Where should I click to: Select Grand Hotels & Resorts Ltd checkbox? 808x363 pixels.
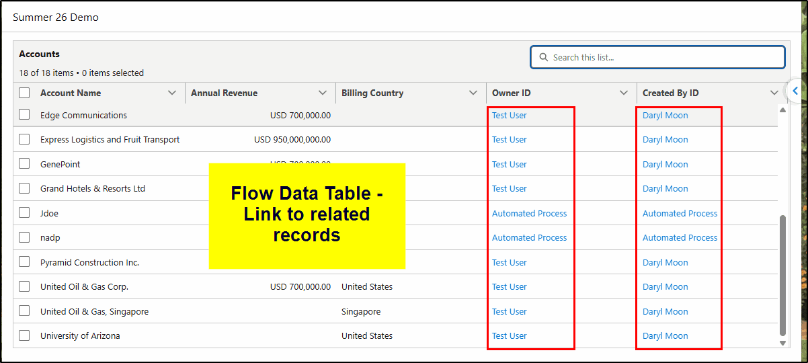click(x=24, y=188)
